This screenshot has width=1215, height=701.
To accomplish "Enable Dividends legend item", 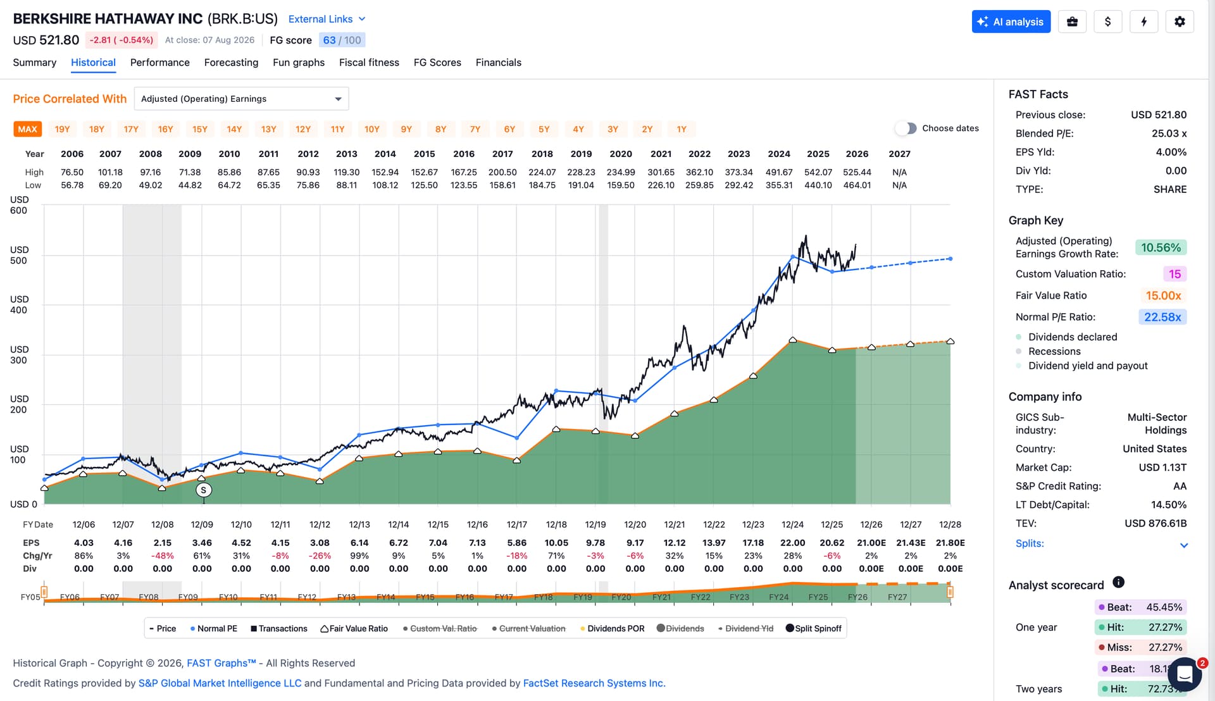I will [x=680, y=628].
